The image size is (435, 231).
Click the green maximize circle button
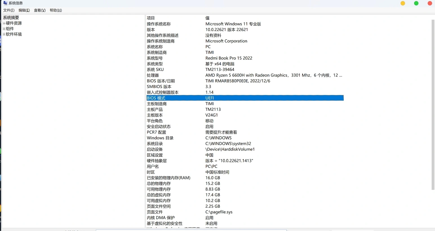pyautogui.click(x=416, y=3)
